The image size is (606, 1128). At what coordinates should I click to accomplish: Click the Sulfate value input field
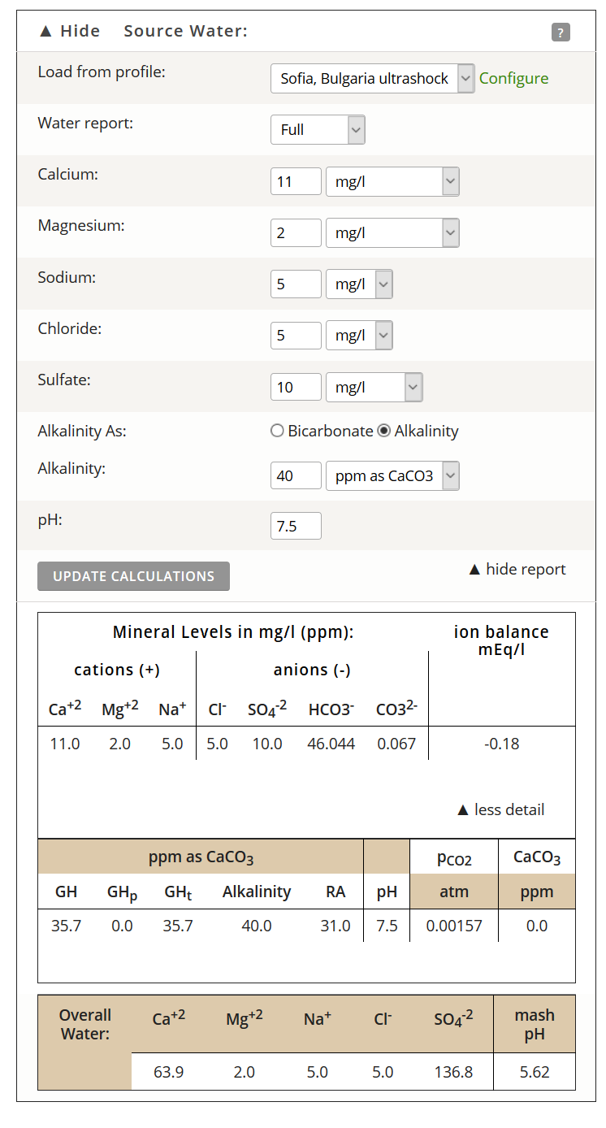(296, 388)
